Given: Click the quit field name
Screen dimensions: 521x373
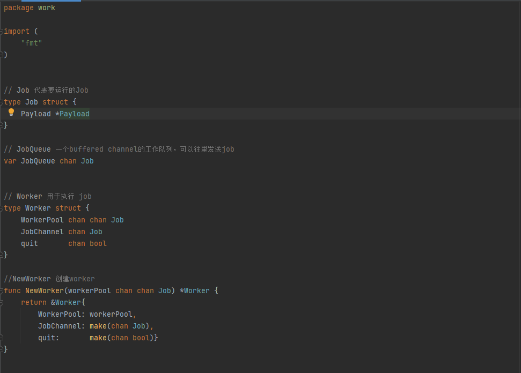Looking at the screenshot, I should (29, 243).
